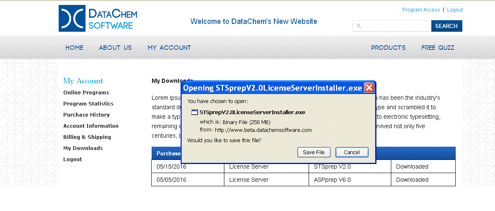Click Logout in the sidebar menu
The height and width of the screenshot is (211, 495).
[x=72, y=159]
